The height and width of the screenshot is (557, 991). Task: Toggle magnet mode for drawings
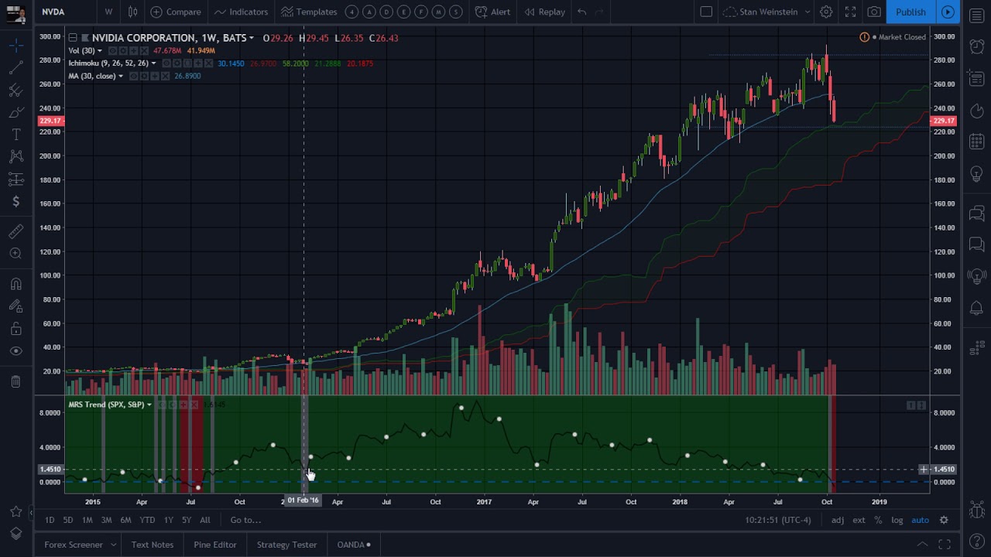pyautogui.click(x=15, y=284)
